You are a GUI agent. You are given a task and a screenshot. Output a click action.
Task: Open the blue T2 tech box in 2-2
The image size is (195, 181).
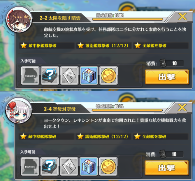pos(89,75)
